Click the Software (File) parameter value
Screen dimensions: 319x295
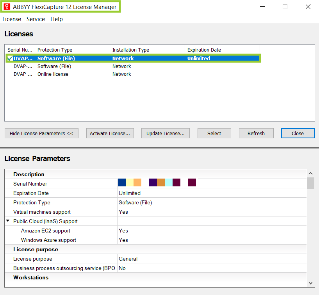point(135,202)
